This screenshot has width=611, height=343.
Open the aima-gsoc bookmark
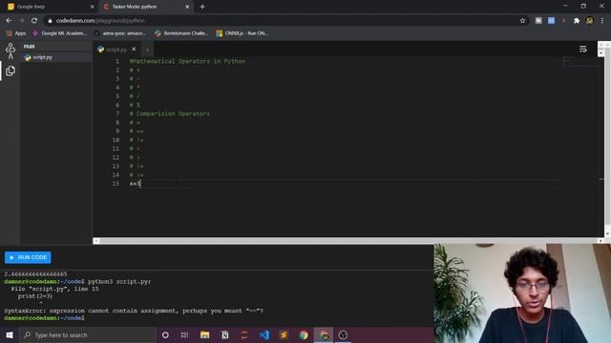click(120, 33)
